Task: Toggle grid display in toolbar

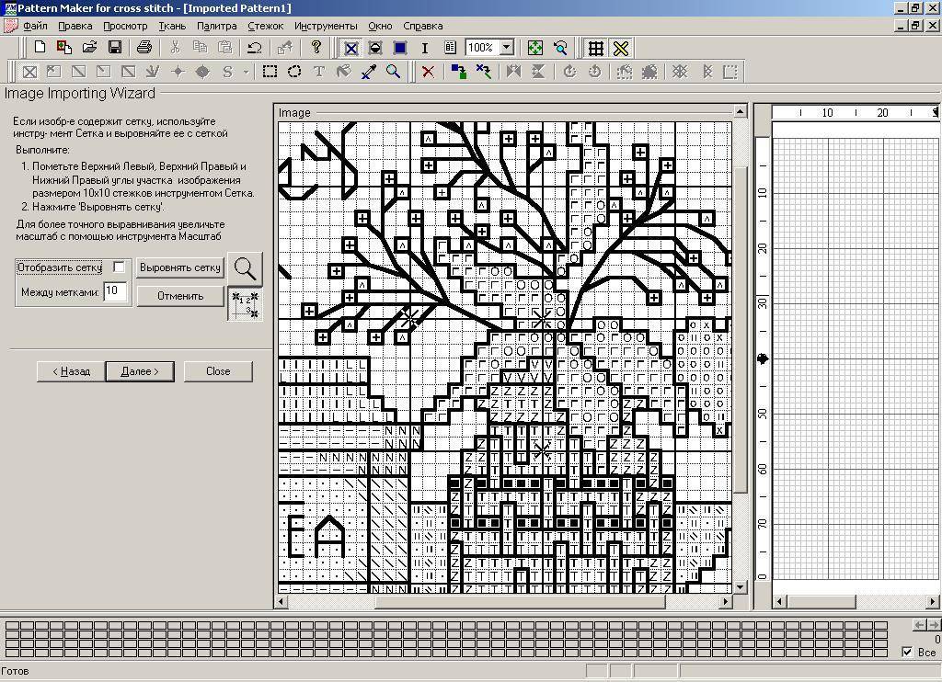Action: click(595, 48)
